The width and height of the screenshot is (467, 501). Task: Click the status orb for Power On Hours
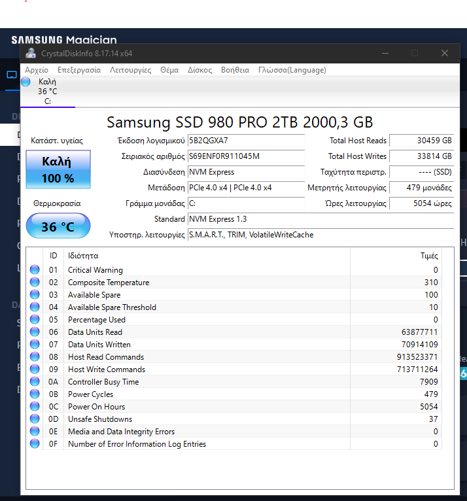(35, 406)
